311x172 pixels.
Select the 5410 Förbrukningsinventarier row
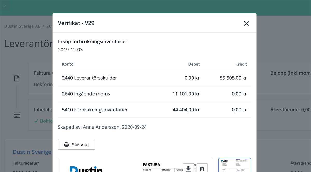coord(95,110)
